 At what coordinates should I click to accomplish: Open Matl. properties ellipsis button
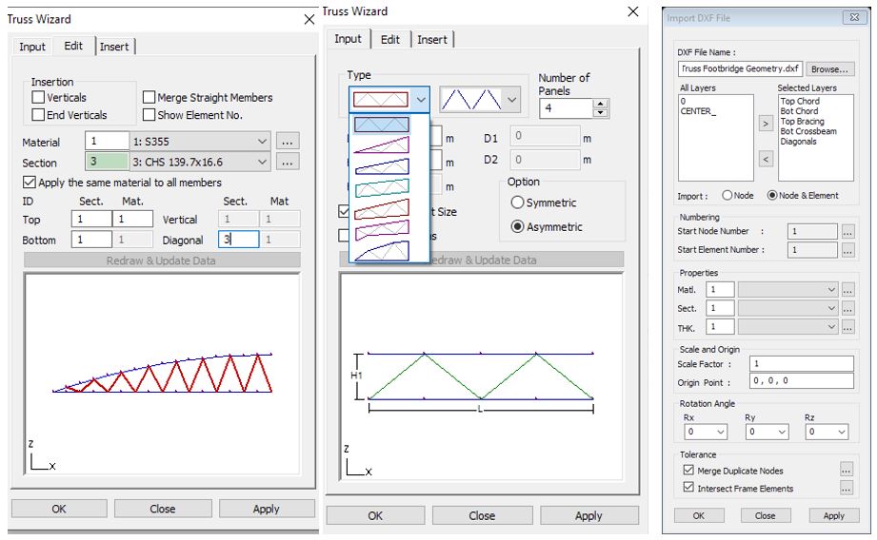(847, 290)
